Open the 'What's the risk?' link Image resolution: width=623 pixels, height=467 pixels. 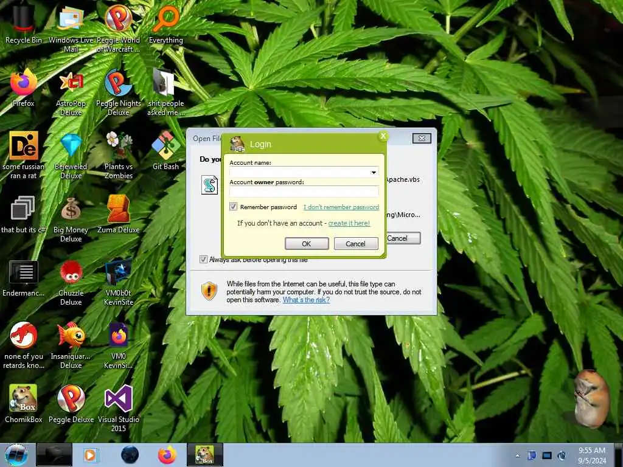[306, 300]
